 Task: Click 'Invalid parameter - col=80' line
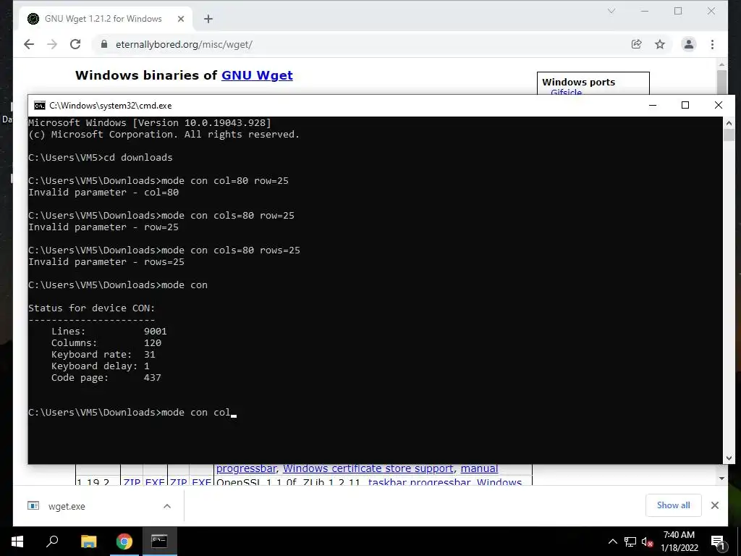tap(103, 193)
